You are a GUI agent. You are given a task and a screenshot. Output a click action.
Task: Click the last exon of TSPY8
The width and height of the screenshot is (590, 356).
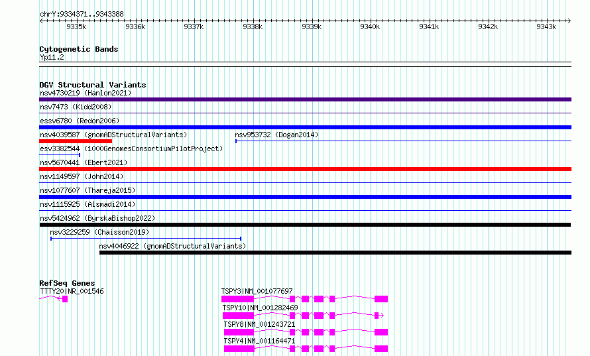(x=381, y=332)
